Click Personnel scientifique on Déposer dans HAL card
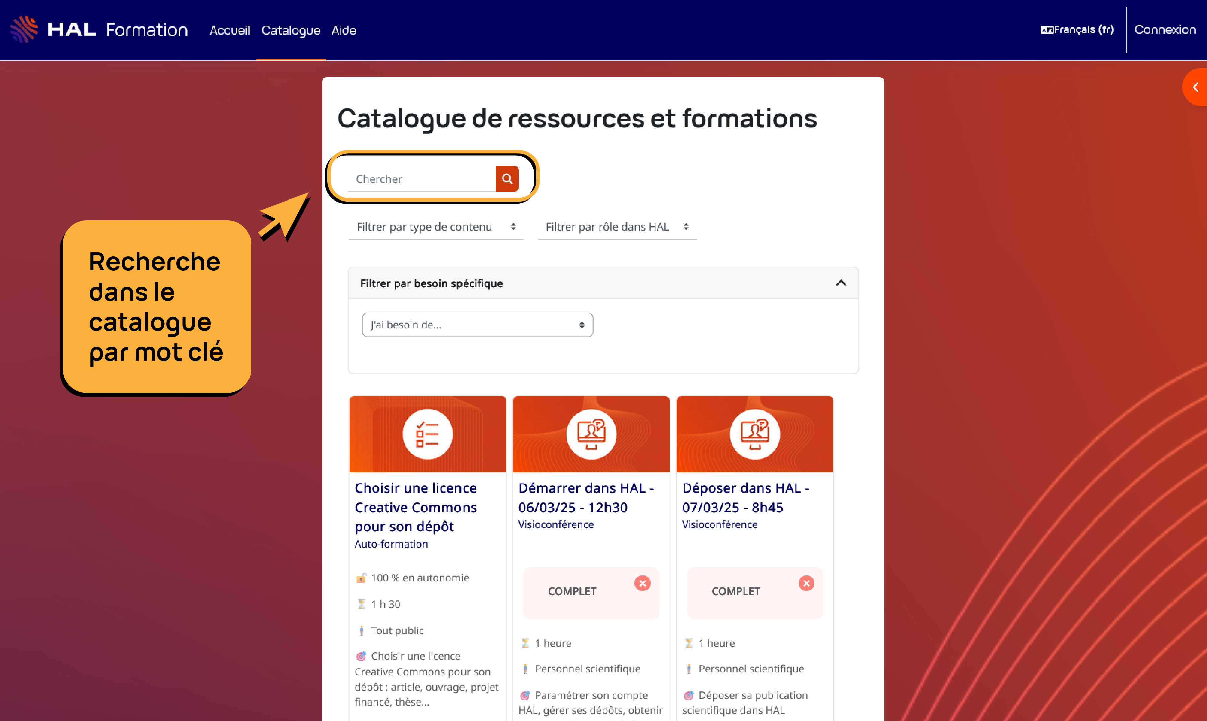Image resolution: width=1207 pixels, height=721 pixels. (751, 669)
